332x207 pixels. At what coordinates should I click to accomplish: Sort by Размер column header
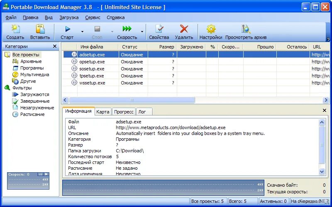(162, 47)
